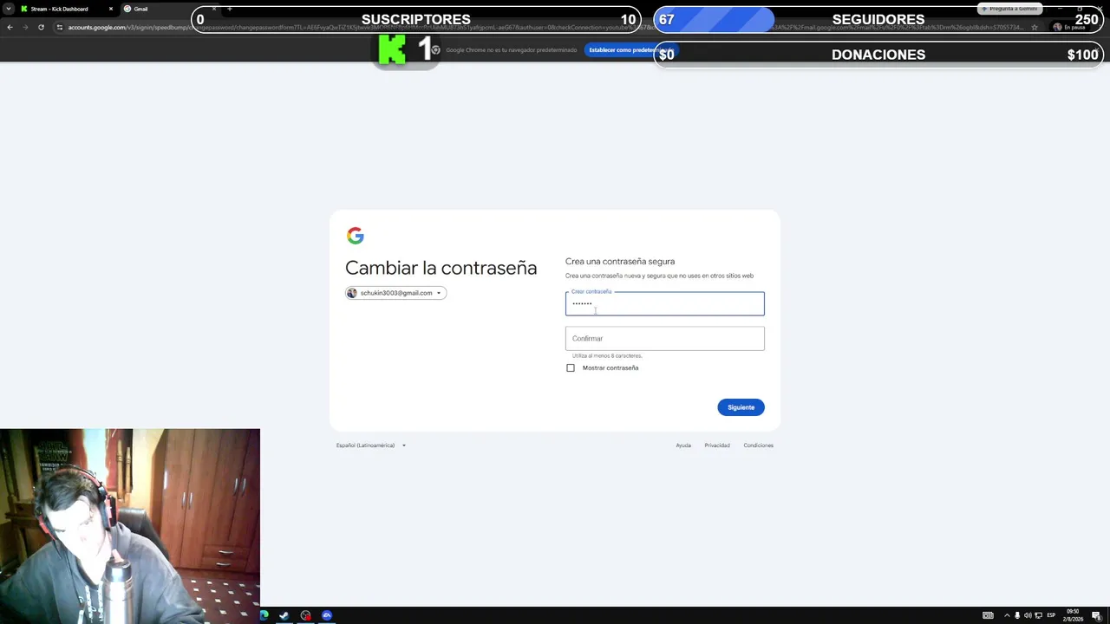Open the schukin3003@gmail.com account switcher
1110x624 pixels.
click(x=395, y=293)
